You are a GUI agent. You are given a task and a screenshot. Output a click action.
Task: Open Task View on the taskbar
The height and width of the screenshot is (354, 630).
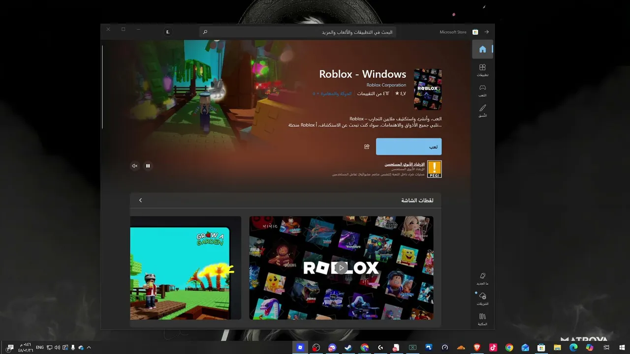point(606,348)
